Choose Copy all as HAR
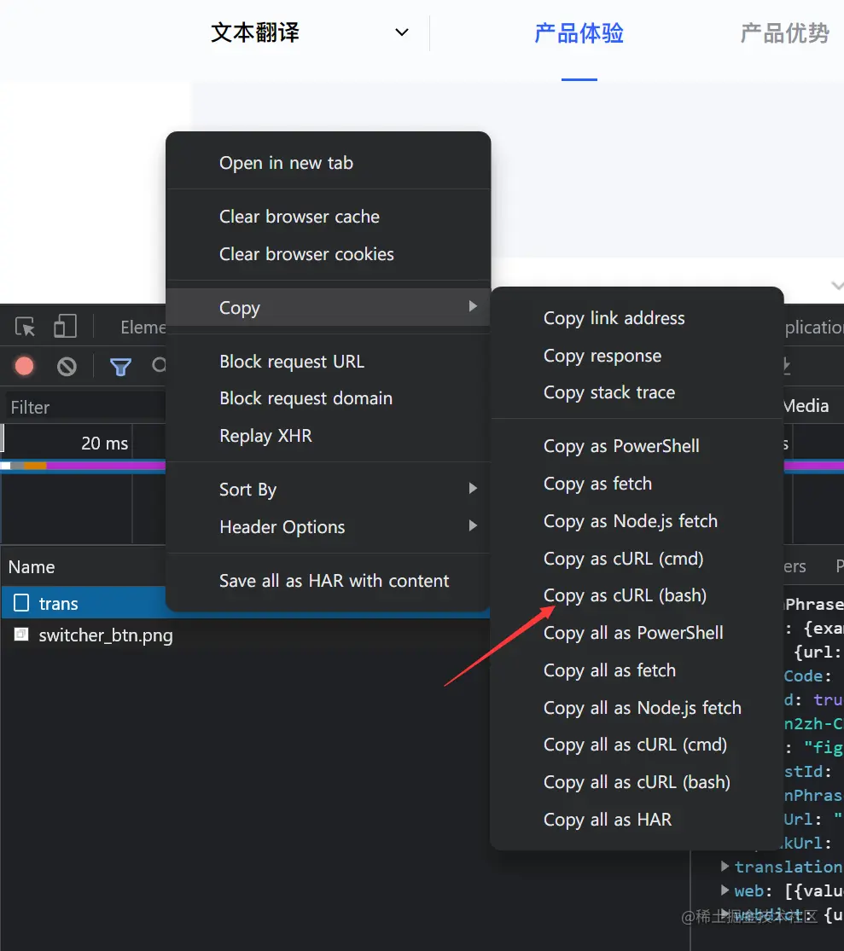This screenshot has height=951, width=844. click(x=637, y=820)
